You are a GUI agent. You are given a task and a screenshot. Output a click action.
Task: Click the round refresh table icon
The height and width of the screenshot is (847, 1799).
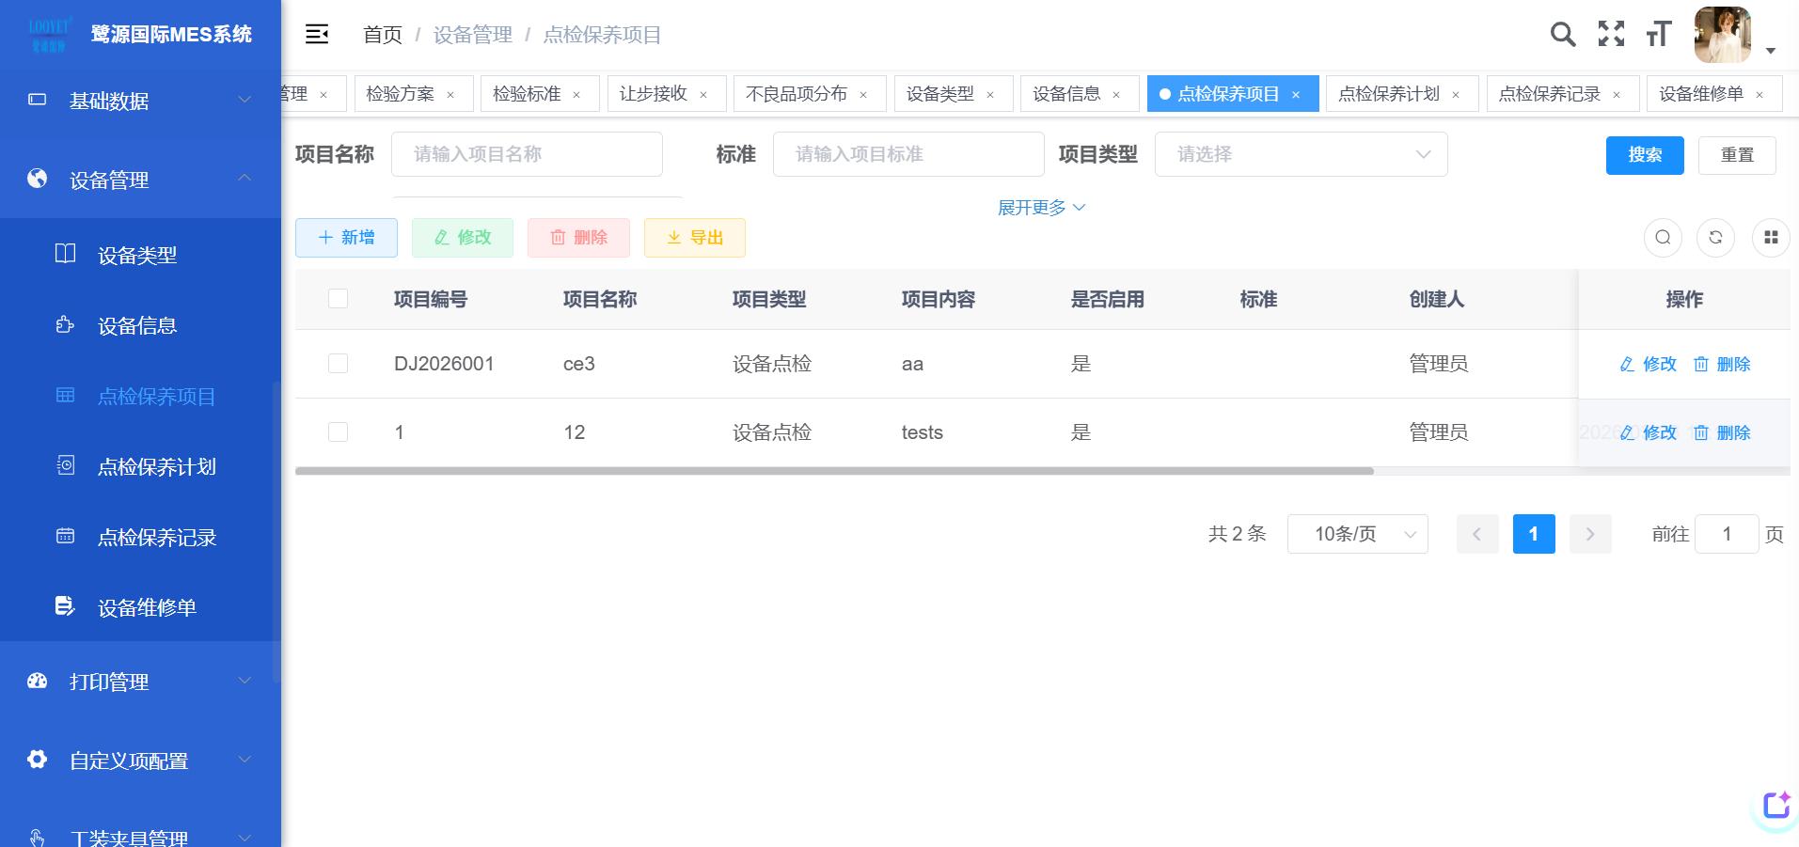pyautogui.click(x=1715, y=238)
